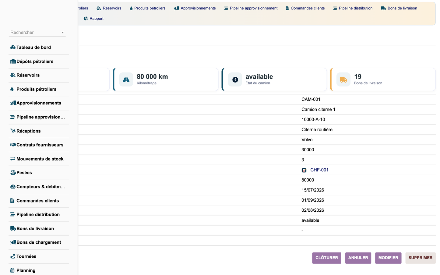Open the Tournées route icon
This screenshot has width=440, height=275.
coord(13,256)
